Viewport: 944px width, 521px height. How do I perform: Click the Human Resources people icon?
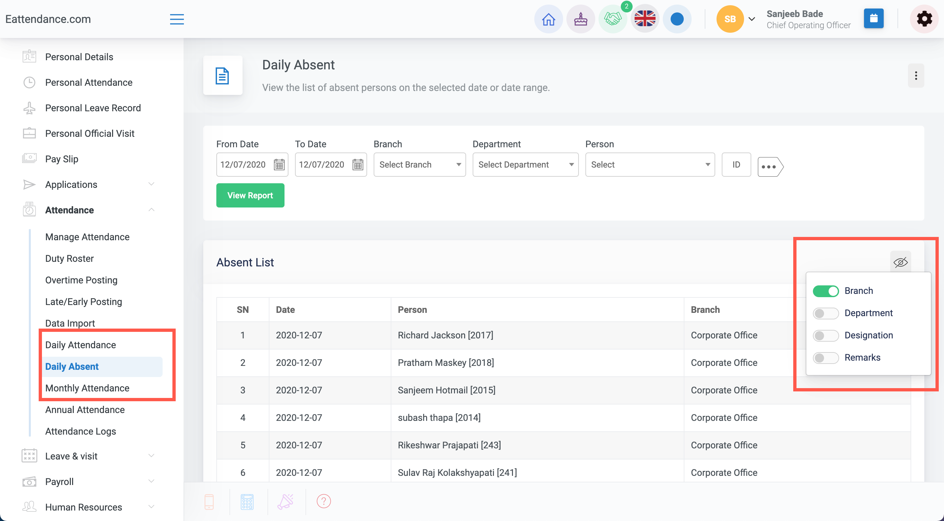(x=29, y=507)
